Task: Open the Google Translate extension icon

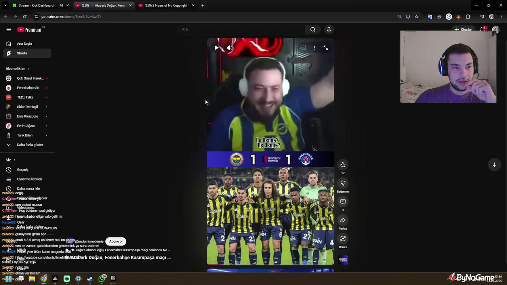Action: (430, 17)
